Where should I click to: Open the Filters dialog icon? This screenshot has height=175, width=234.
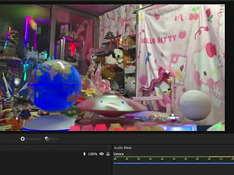[x=47, y=139]
